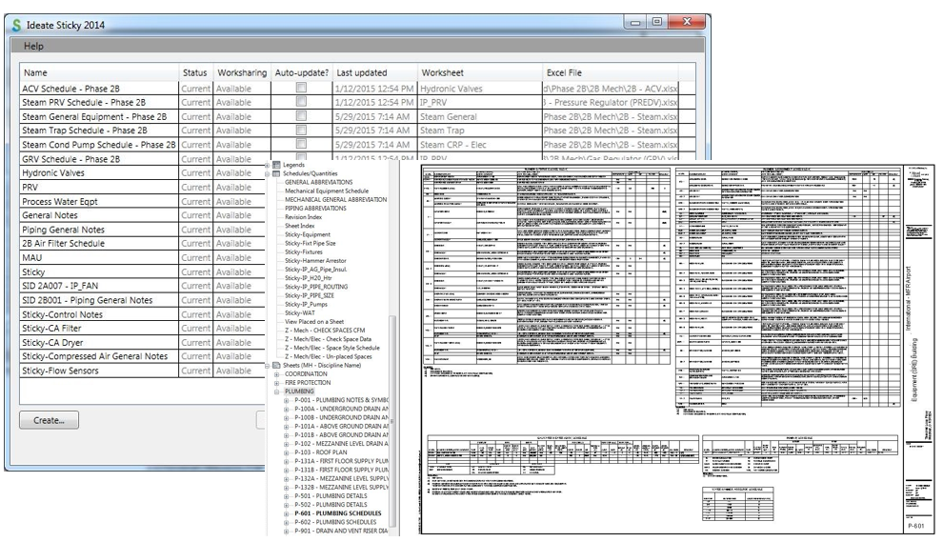Select the Piping General Notes row

coord(143,230)
